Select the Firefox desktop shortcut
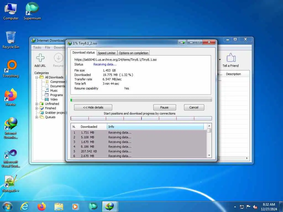 [11, 97]
